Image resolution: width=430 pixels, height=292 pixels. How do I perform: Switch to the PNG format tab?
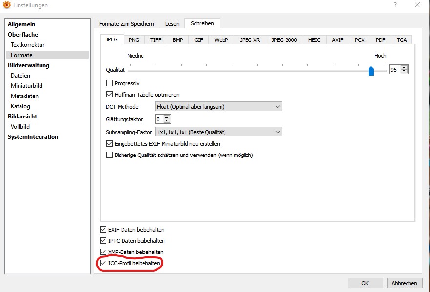tap(134, 40)
